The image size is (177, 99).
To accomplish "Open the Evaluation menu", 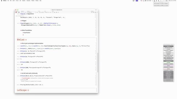I will point(28,1).
